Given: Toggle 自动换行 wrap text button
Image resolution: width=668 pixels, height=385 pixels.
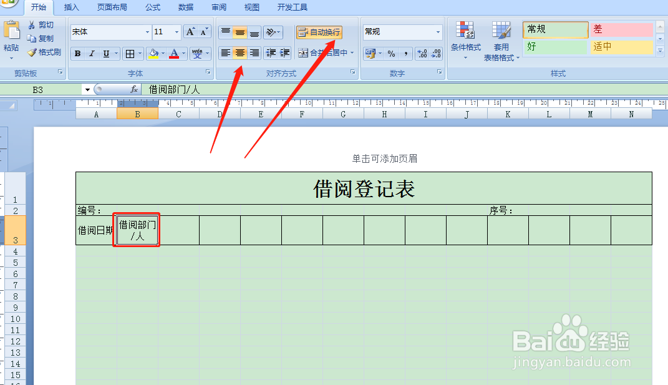Looking at the screenshot, I should click(x=319, y=32).
